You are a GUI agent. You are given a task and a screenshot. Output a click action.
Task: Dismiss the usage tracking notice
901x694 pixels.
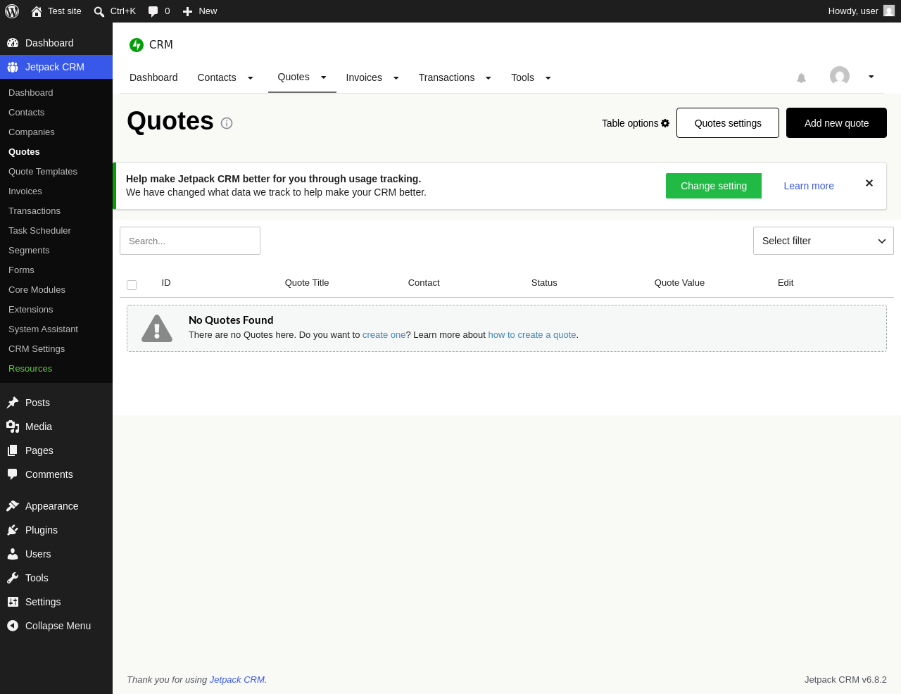click(x=869, y=183)
